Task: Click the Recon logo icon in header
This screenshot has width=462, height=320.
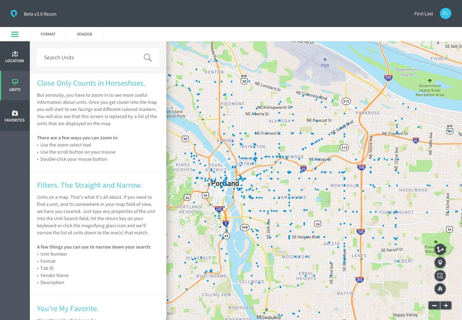Action: point(14,14)
